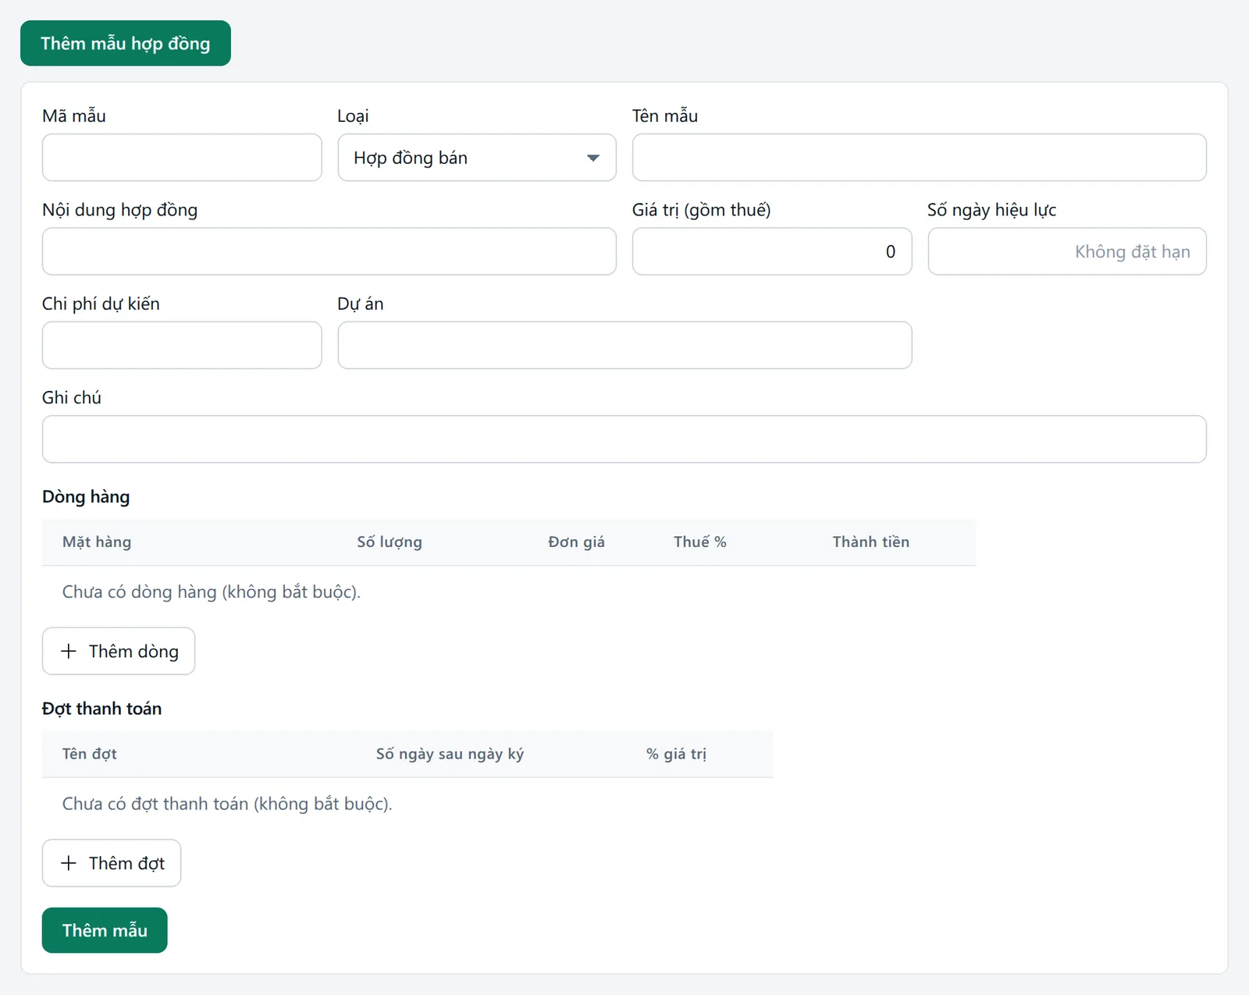Click the Thêm mẫu hợp đồng button
This screenshot has width=1249, height=995.
126,43
